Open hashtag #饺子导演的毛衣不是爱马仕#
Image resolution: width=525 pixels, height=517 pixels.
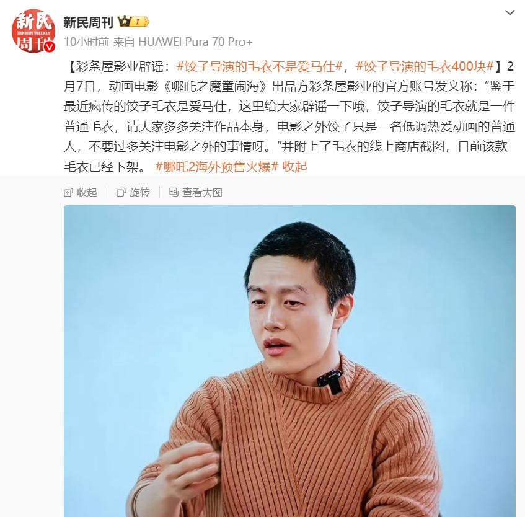260,66
